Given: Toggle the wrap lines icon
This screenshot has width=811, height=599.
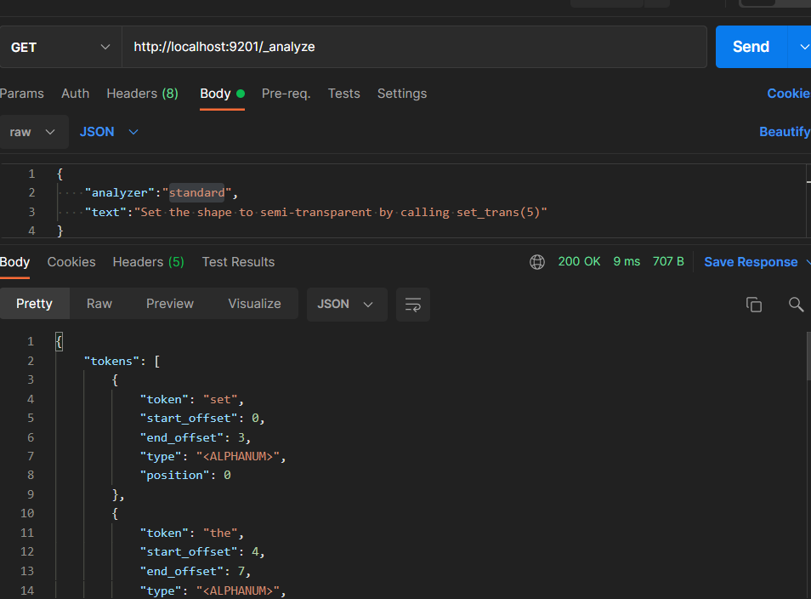Looking at the screenshot, I should click(x=413, y=305).
